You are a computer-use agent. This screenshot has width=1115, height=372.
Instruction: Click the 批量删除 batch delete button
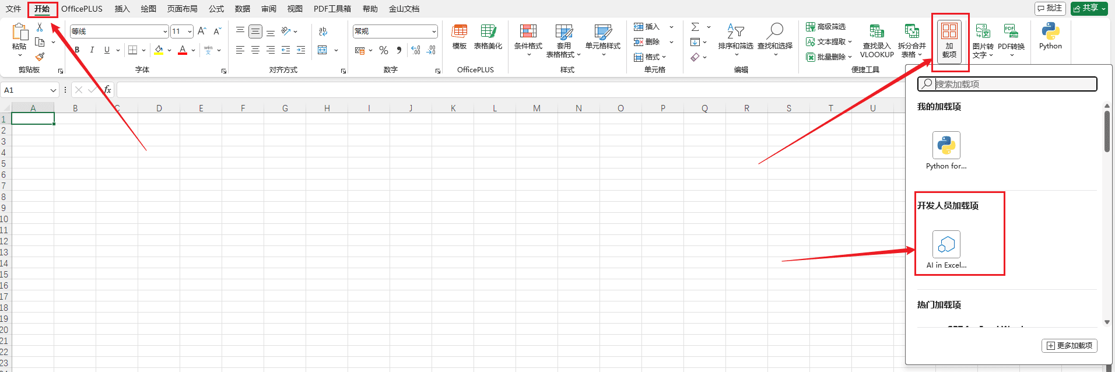829,57
